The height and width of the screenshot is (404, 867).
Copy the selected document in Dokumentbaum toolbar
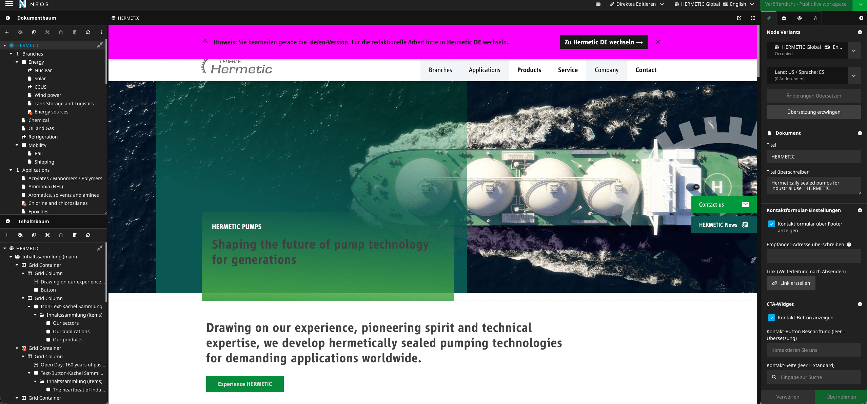pos(34,32)
